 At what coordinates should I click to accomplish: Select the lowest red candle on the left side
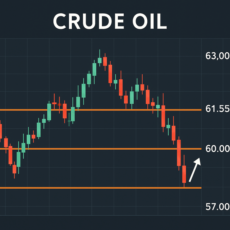click(14, 169)
